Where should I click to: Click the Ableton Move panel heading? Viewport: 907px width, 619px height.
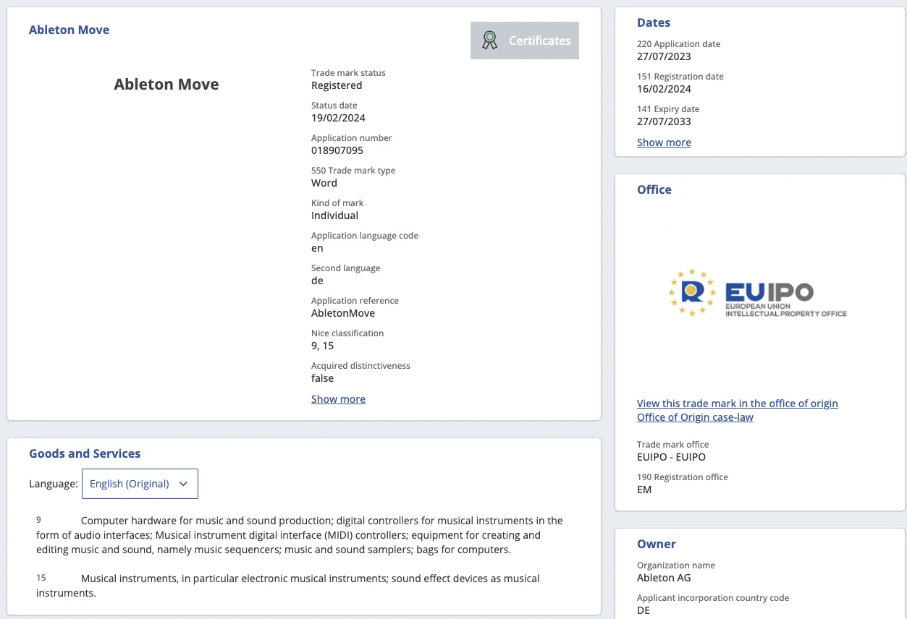(69, 30)
